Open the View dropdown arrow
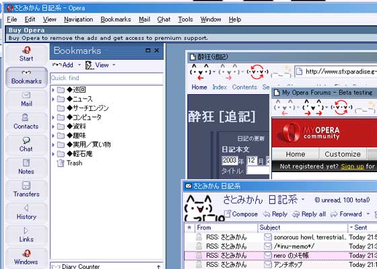Image resolution: width=377 pixels, height=269 pixels. point(114,65)
